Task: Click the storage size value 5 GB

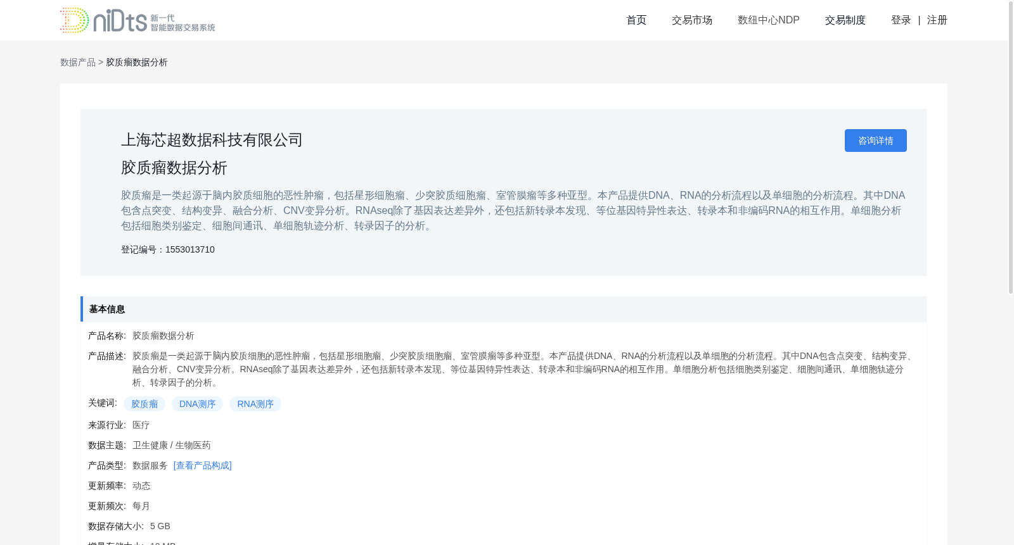Action: (160, 526)
